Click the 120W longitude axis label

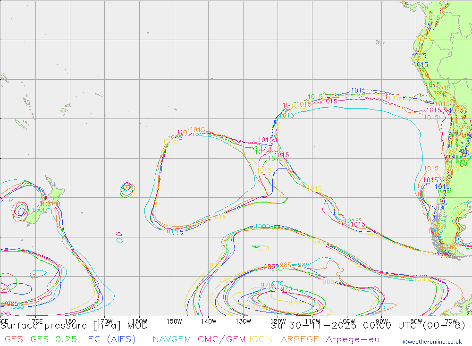pyautogui.click(x=278, y=321)
